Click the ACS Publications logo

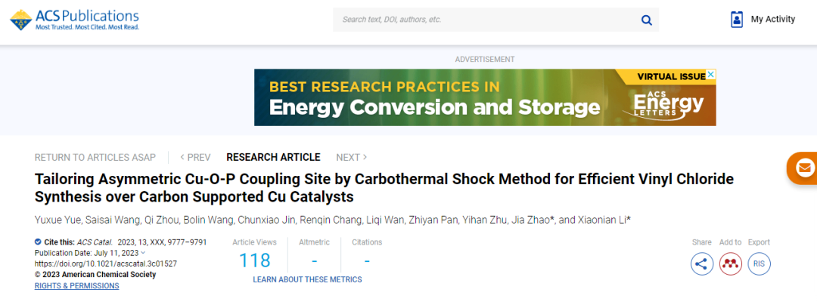pyautogui.click(x=74, y=20)
